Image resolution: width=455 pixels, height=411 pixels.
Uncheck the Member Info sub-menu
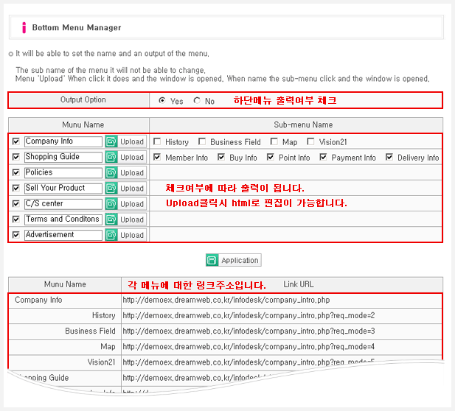pos(157,157)
